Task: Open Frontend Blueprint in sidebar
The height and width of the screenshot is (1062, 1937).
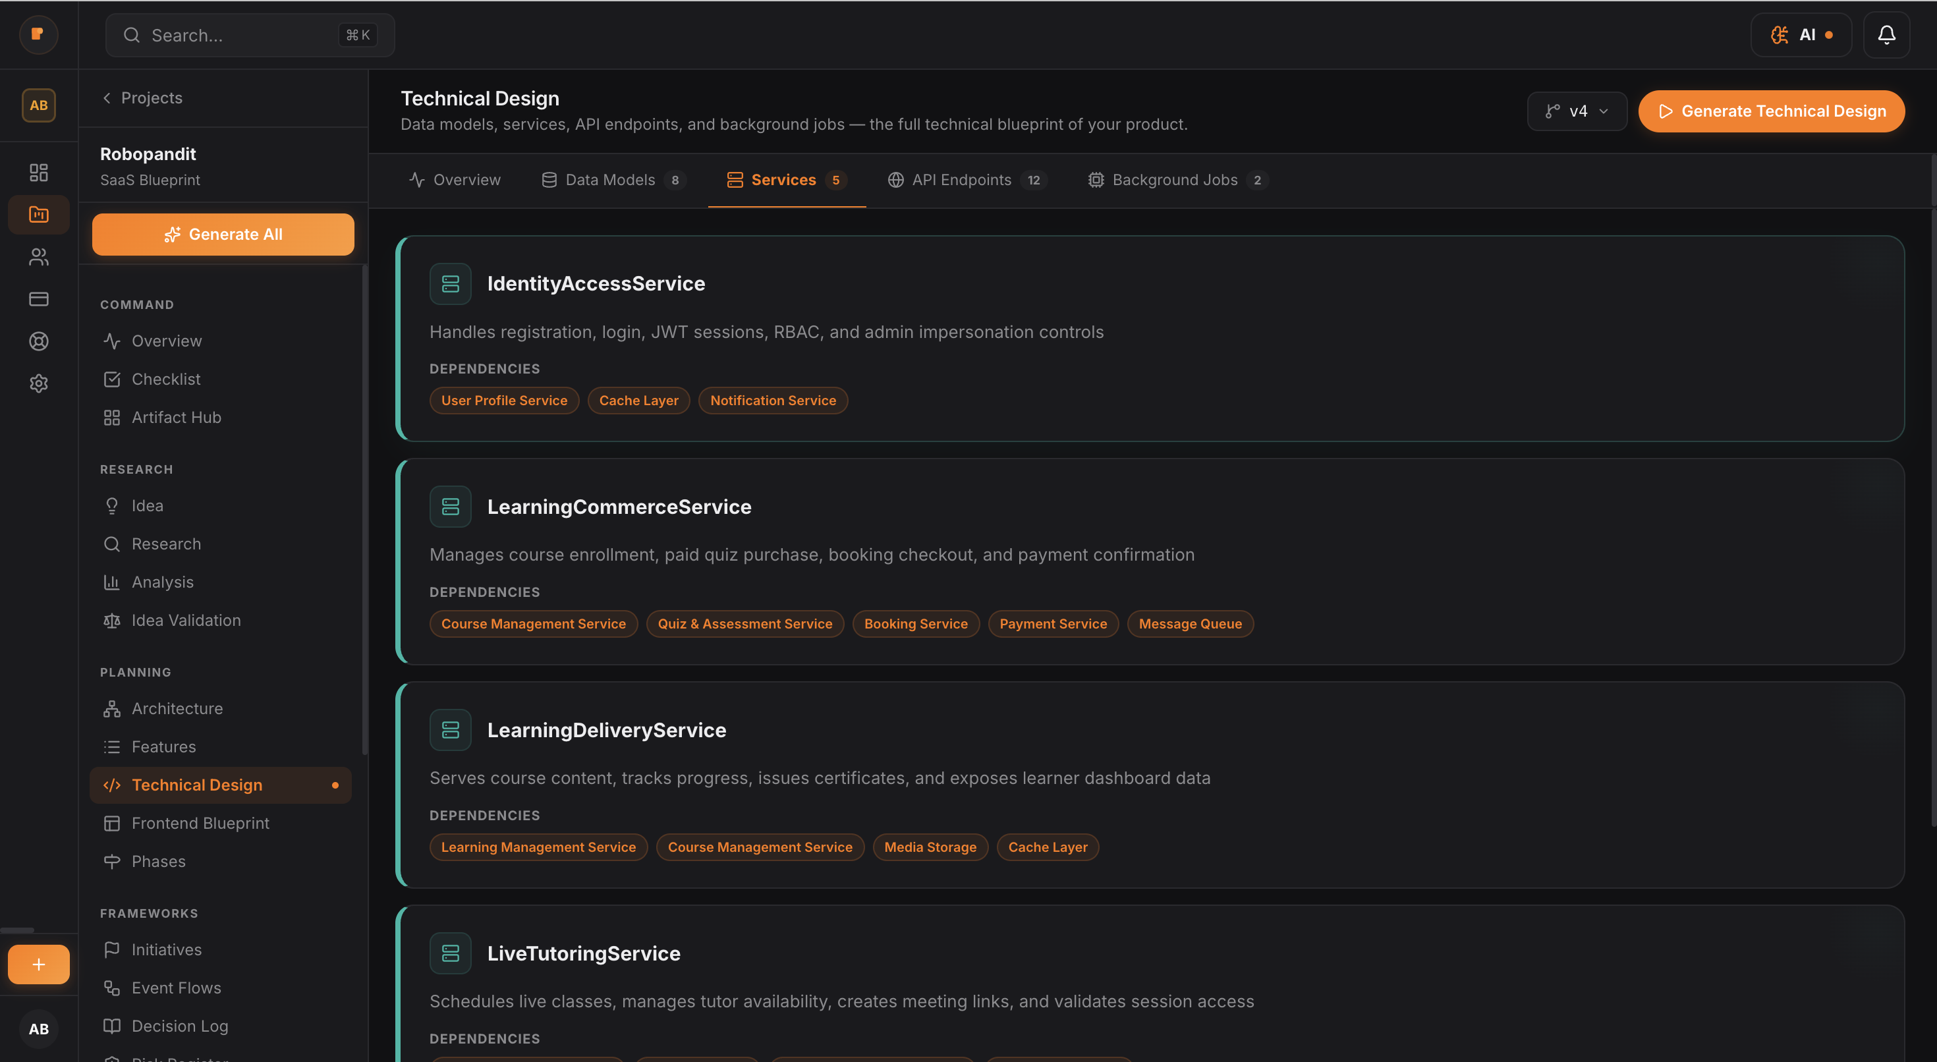Action: (200, 823)
